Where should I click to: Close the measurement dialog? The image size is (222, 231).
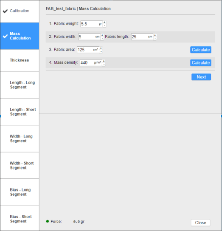pos(200,223)
